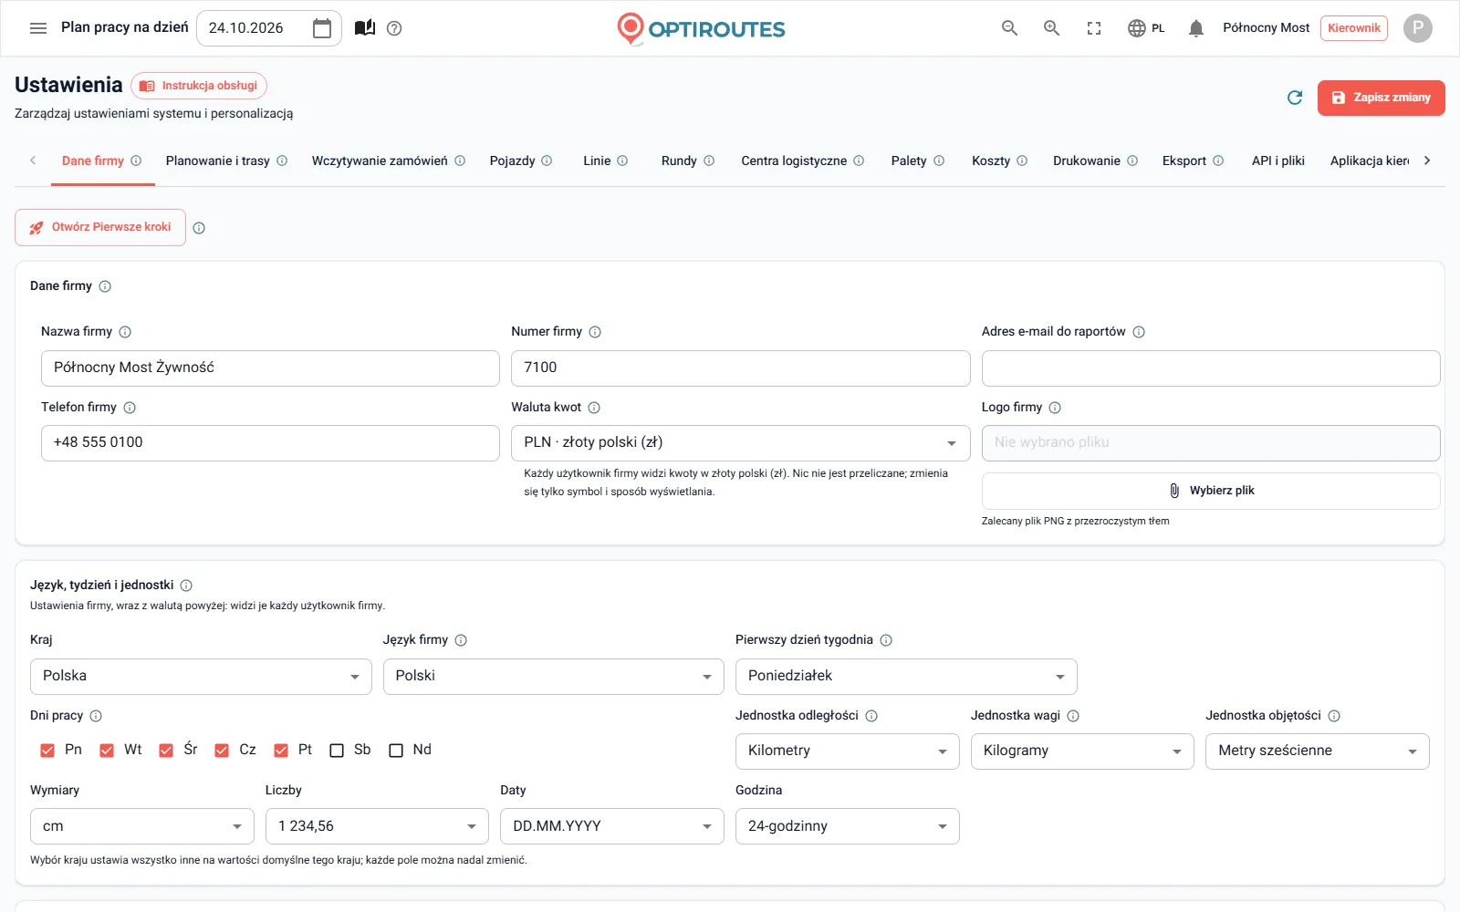
Task: Focus the Telefon firmy field
Action: click(x=270, y=443)
